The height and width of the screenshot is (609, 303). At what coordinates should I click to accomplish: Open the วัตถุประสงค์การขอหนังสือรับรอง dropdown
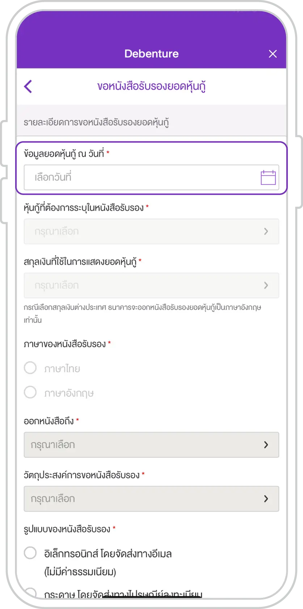tap(151, 499)
